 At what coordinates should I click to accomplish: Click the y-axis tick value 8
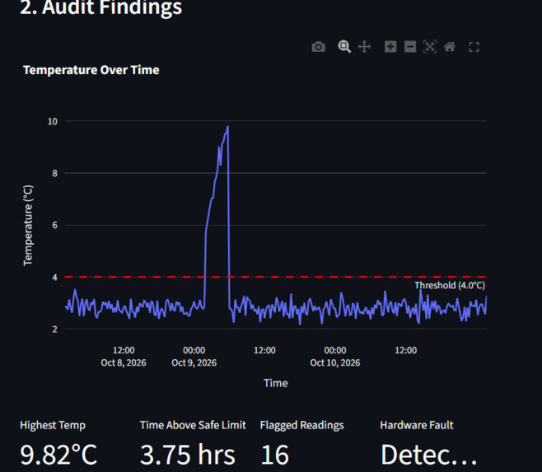pyautogui.click(x=54, y=173)
